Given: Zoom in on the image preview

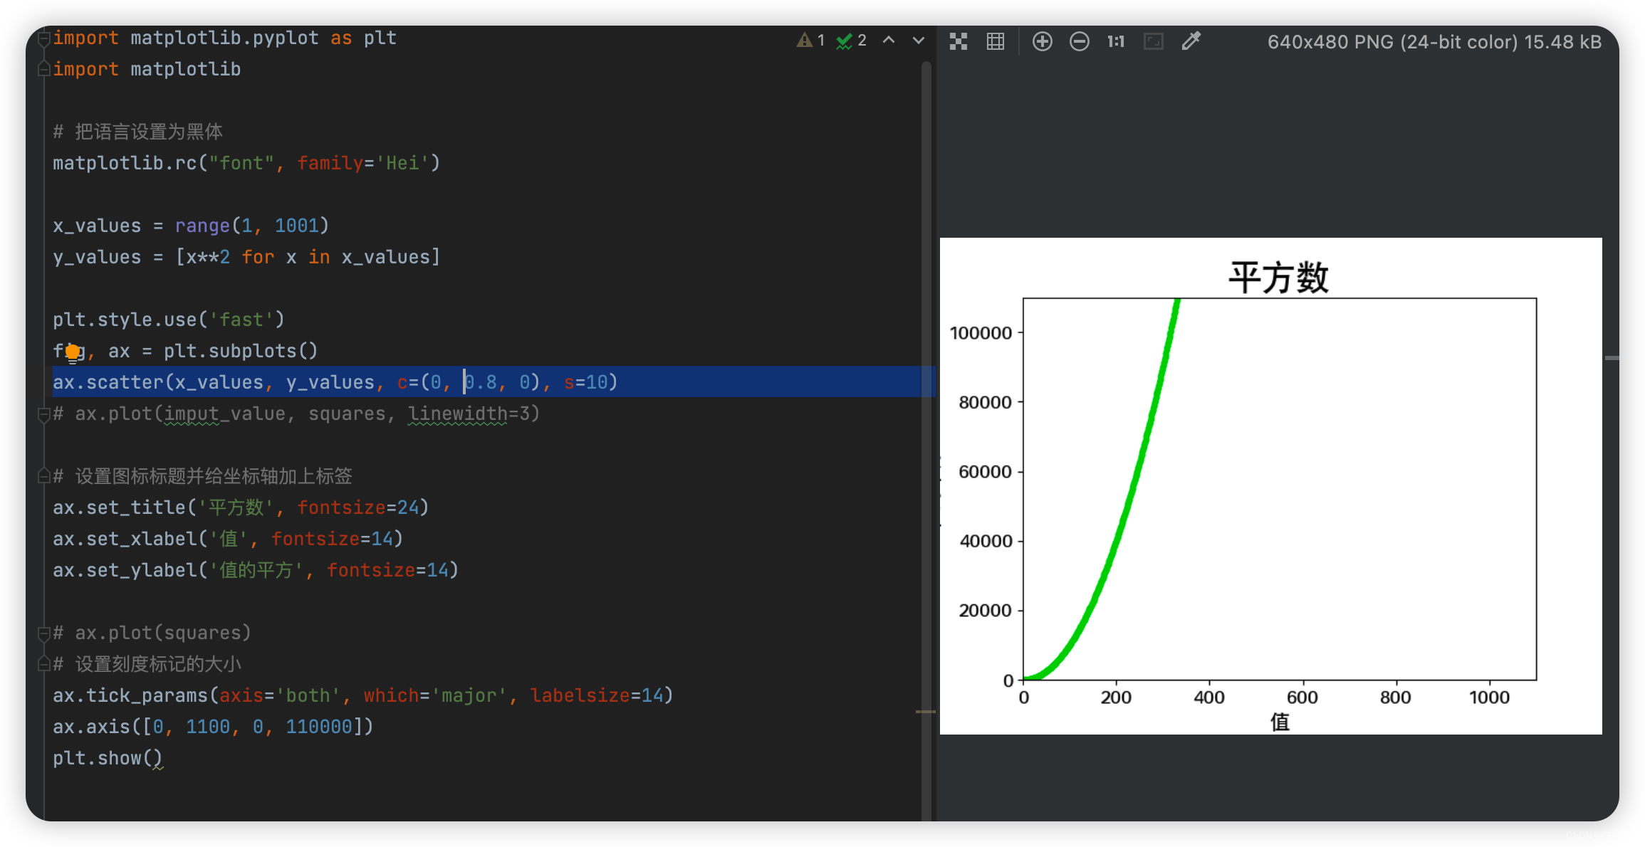Looking at the screenshot, I should [x=1042, y=41].
